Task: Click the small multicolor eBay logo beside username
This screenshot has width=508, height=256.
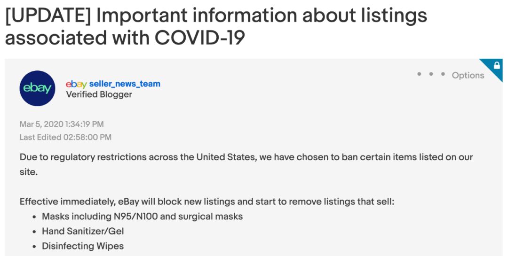Action: tap(76, 84)
